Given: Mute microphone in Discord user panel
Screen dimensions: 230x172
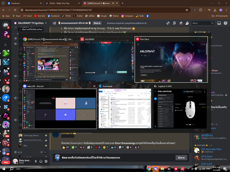Looking at the screenshot, I should [x=36, y=161].
